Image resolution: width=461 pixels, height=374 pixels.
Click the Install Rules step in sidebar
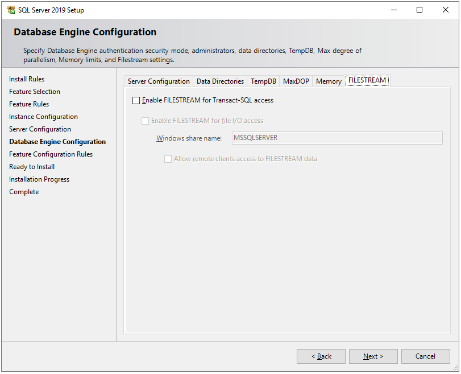(27, 79)
